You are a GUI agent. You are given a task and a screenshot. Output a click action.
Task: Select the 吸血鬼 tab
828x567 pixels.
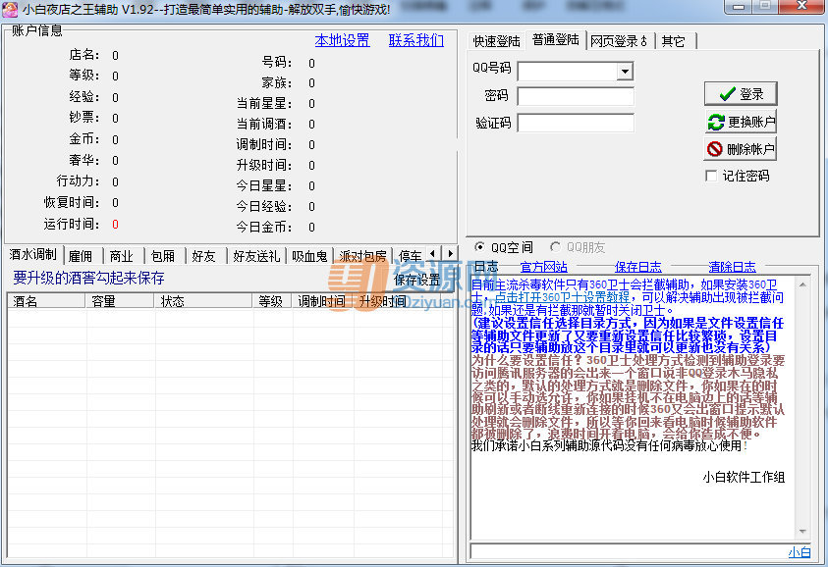(310, 256)
